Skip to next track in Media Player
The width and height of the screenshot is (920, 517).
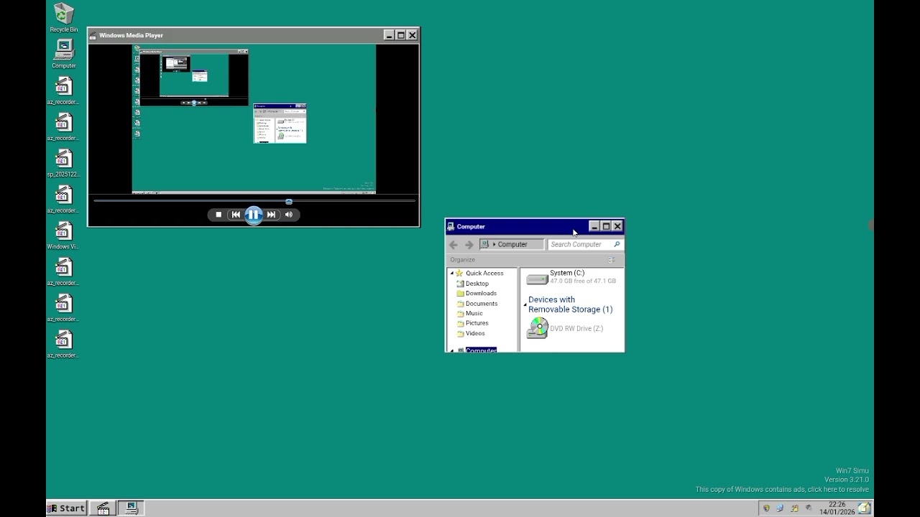point(271,215)
